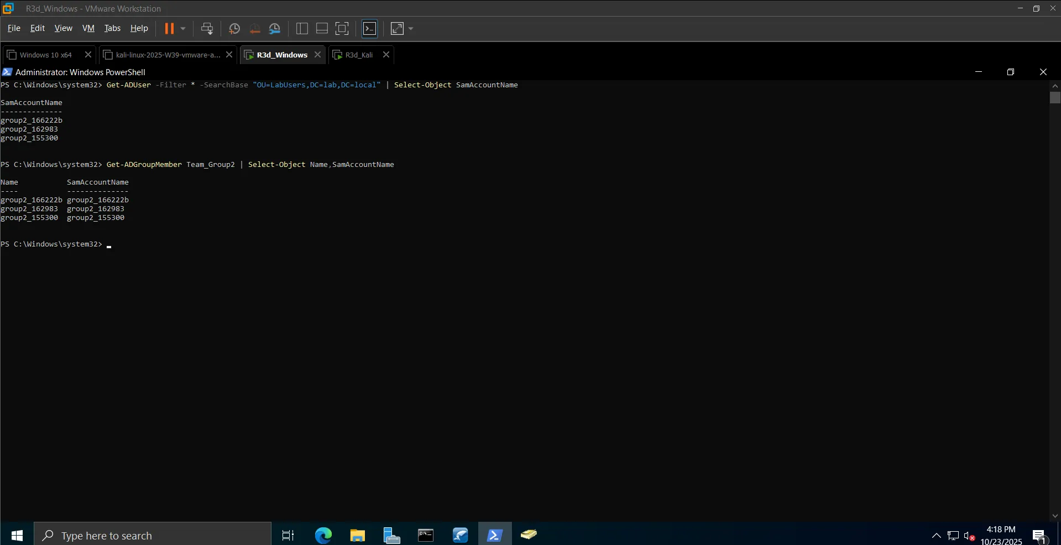Click the PowerShell window title icon
Viewport: 1061px width, 545px height.
(x=7, y=72)
